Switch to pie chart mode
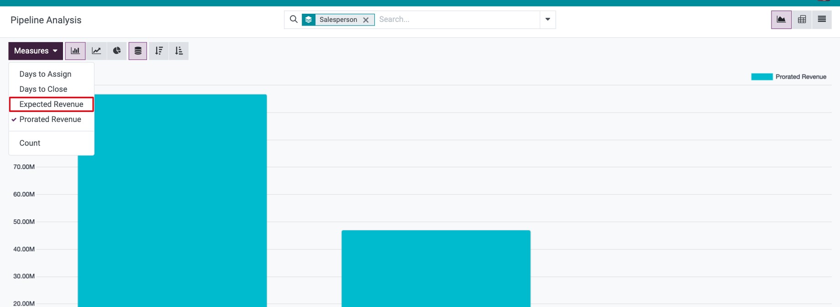 click(117, 51)
